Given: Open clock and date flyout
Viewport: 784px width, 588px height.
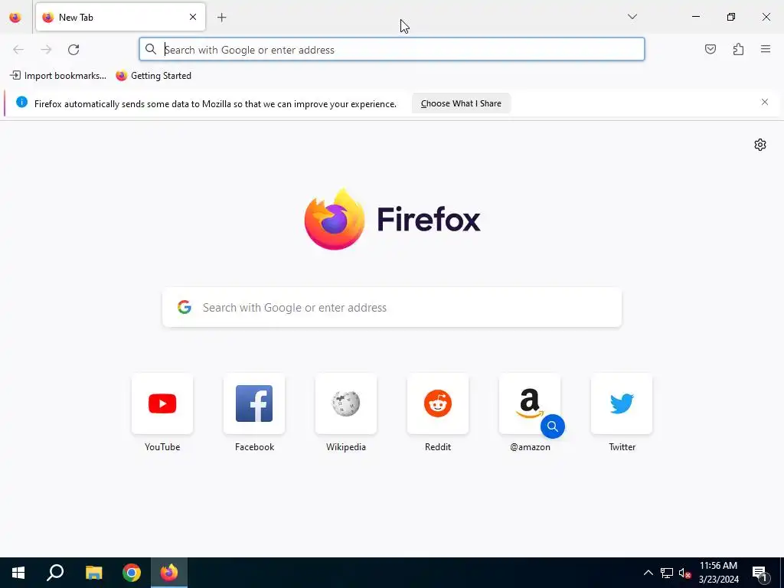Looking at the screenshot, I should (x=718, y=573).
